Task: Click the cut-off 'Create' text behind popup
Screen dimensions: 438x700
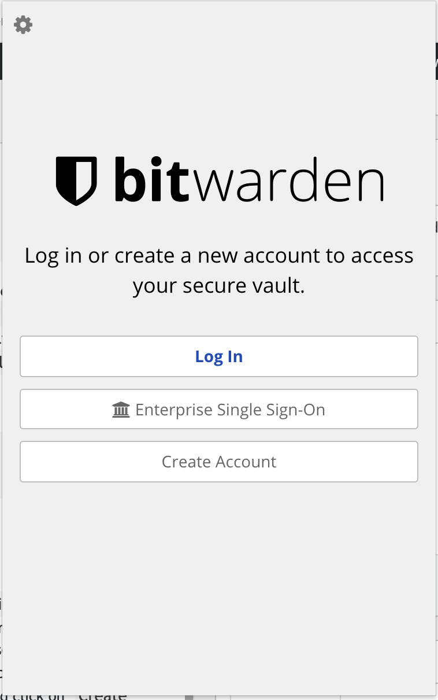Action: (x=103, y=696)
